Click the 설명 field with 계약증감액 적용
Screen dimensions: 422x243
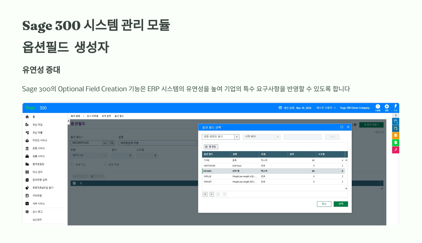(x=157, y=143)
